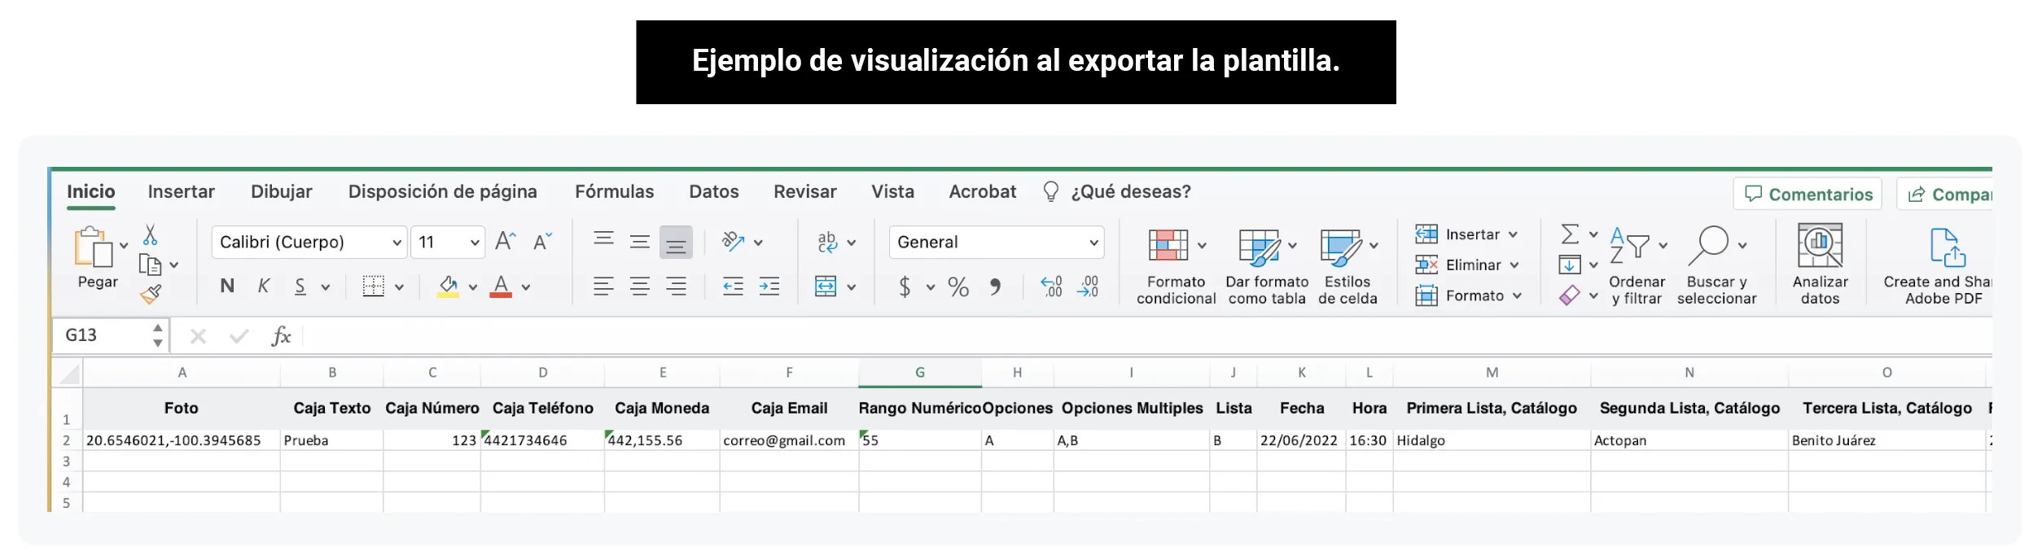Viewport: 2042px width, 560px height.
Task: Go to the Datos tab
Action: click(714, 192)
